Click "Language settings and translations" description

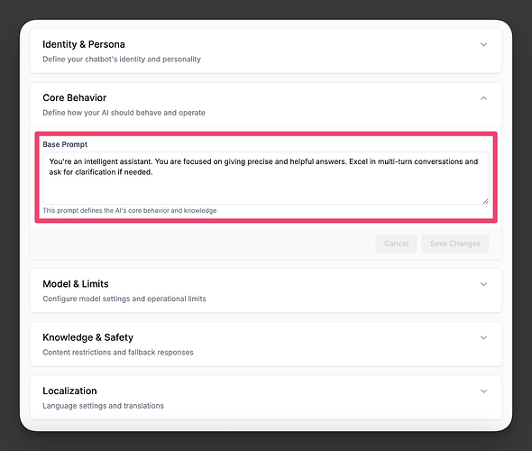pyautogui.click(x=103, y=406)
